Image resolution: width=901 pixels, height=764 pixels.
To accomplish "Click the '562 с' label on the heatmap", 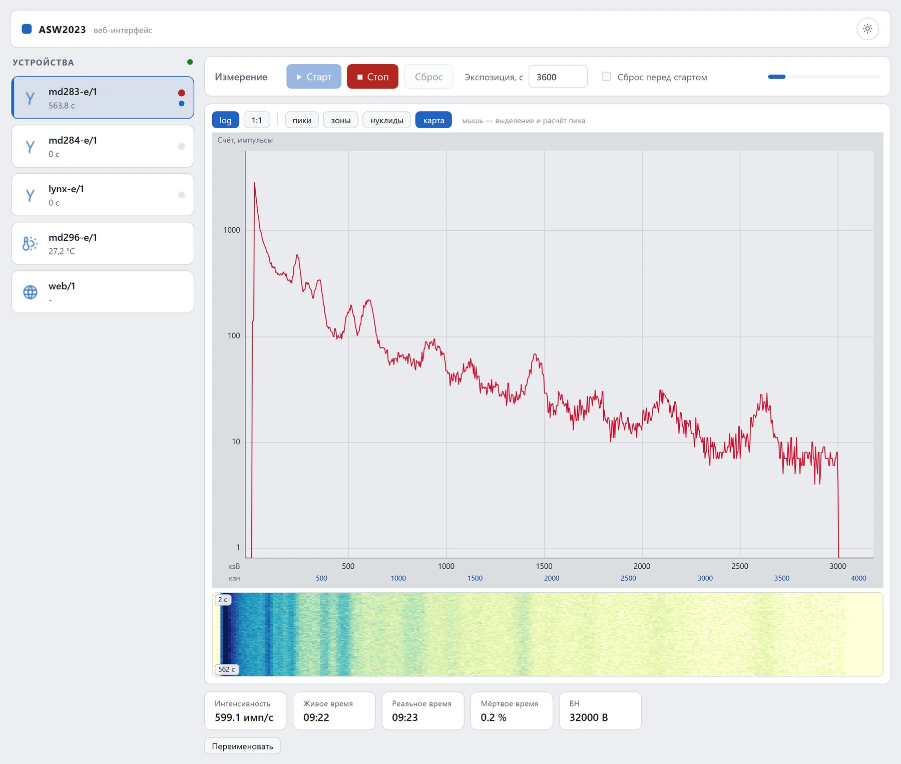I will [227, 669].
